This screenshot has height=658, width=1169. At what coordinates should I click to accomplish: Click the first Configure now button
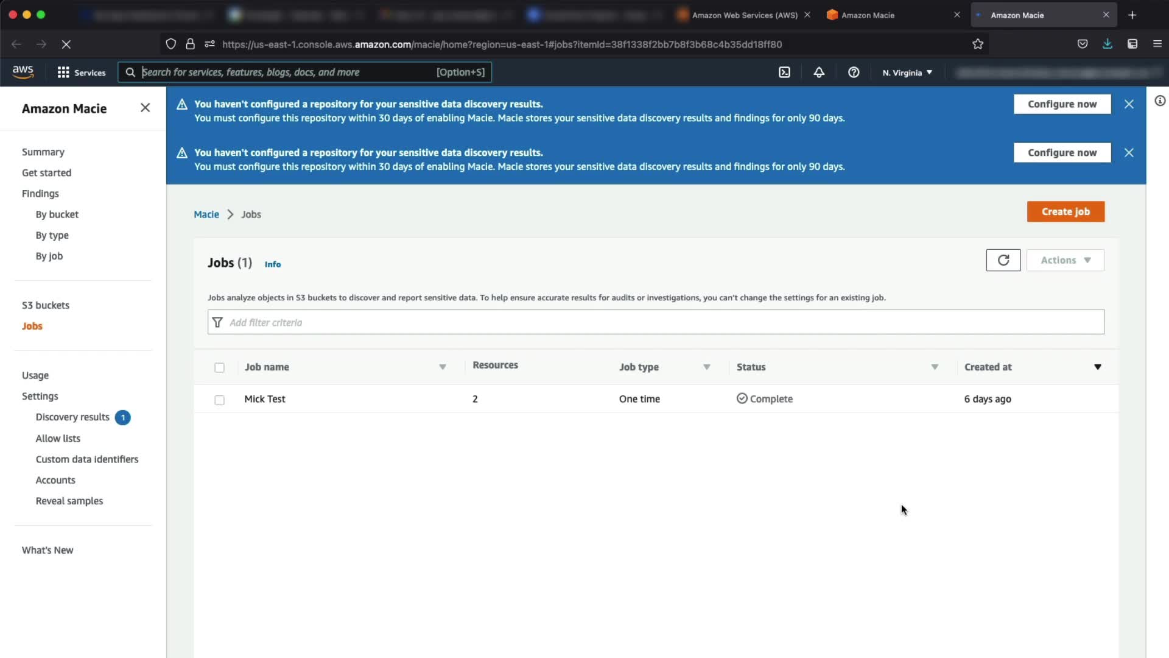(x=1062, y=104)
